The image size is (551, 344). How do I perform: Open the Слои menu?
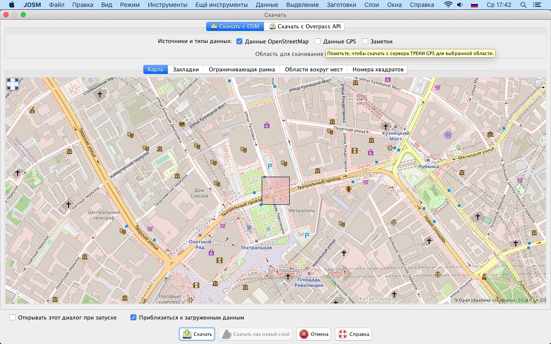click(x=371, y=5)
